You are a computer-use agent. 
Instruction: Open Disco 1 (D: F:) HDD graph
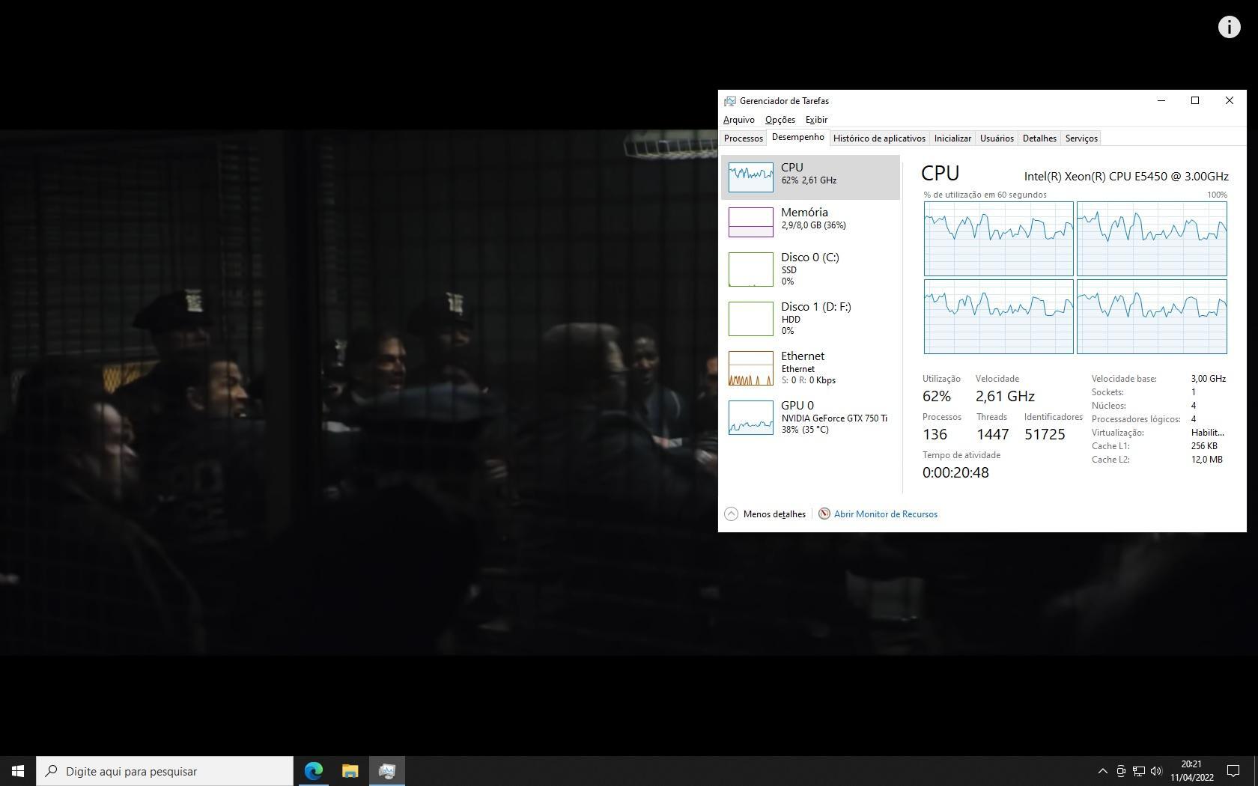click(x=751, y=319)
